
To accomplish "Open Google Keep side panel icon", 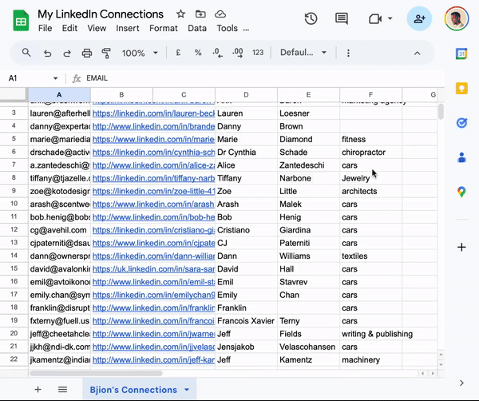I will (461, 89).
